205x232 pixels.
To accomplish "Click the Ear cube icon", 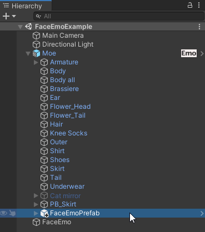I will (x=44, y=98).
